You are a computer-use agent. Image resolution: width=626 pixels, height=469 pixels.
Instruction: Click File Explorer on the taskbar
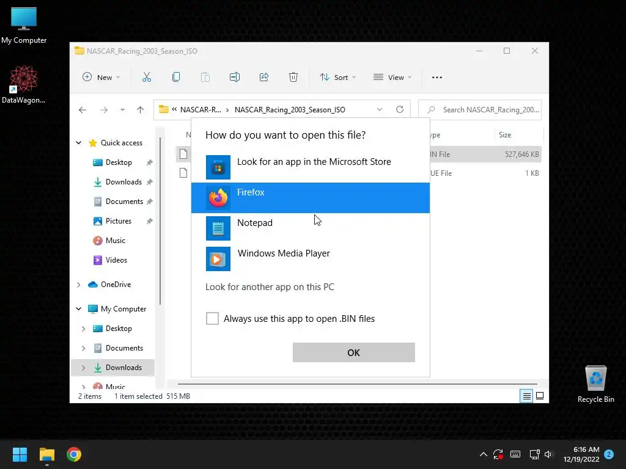(46, 454)
